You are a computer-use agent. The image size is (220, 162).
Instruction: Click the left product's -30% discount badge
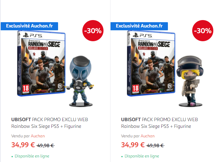coord(93,31)
